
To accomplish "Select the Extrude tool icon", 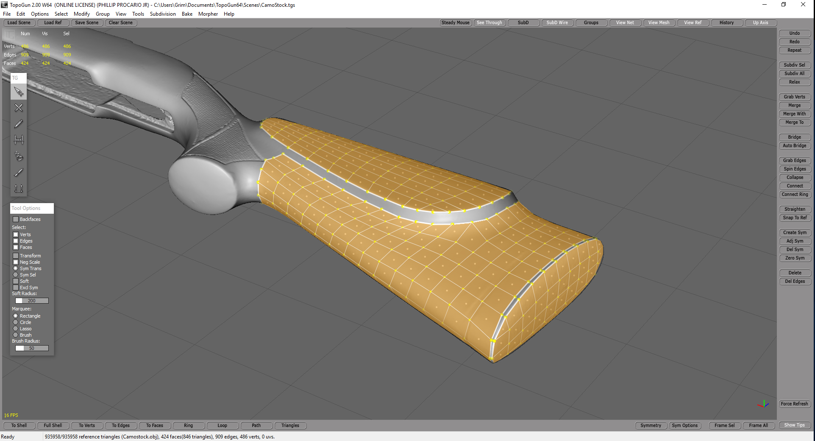I will point(19,188).
